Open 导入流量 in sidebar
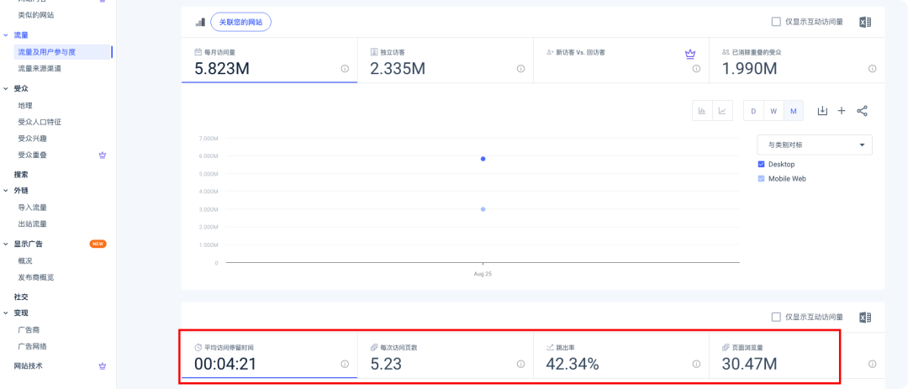 [x=32, y=208]
